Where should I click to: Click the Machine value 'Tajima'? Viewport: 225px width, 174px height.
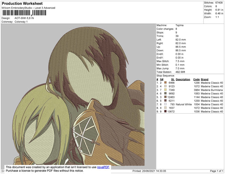[x=179, y=25]
